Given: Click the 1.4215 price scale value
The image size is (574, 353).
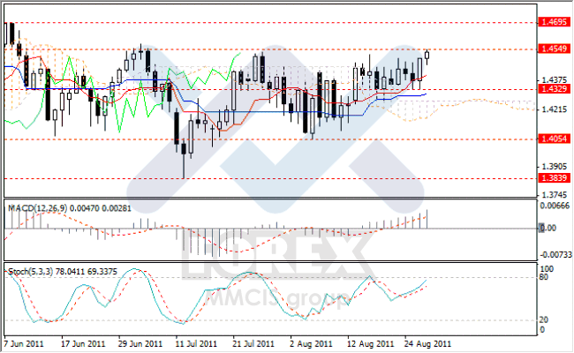Looking at the screenshot, I should click(555, 109).
